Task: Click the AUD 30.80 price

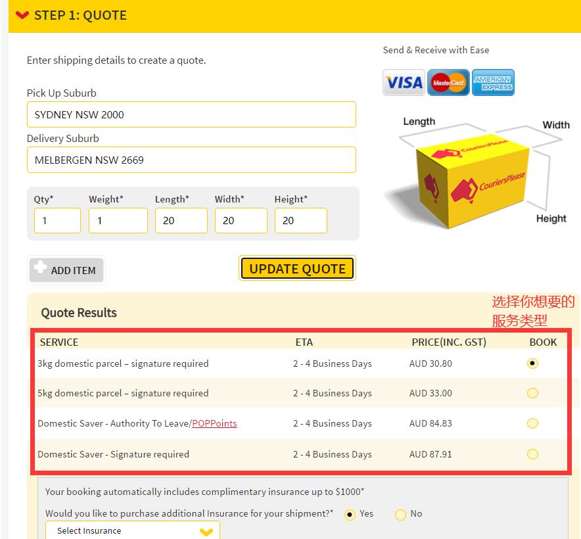Action: click(430, 363)
